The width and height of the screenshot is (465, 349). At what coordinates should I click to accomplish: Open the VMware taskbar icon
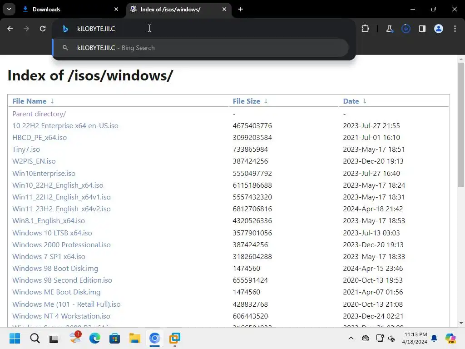click(175, 338)
